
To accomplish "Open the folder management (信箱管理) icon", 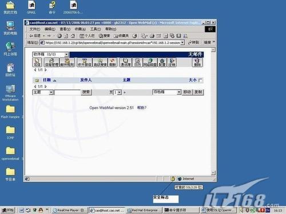I will click(51, 62).
